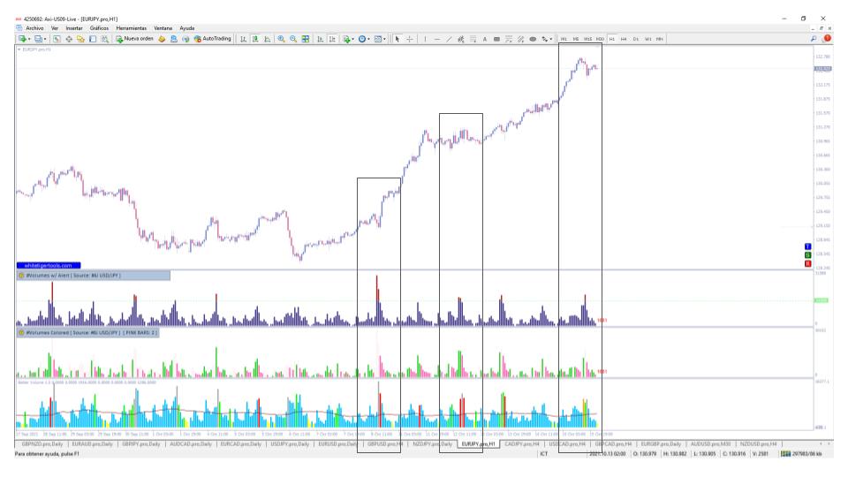Switch to D1 timeframe
The height and width of the screenshot is (477, 848).
pos(635,39)
